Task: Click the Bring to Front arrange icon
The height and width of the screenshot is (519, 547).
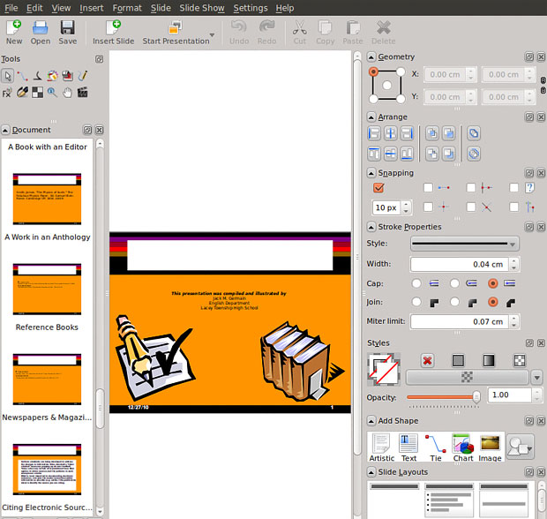Action: click(x=432, y=133)
